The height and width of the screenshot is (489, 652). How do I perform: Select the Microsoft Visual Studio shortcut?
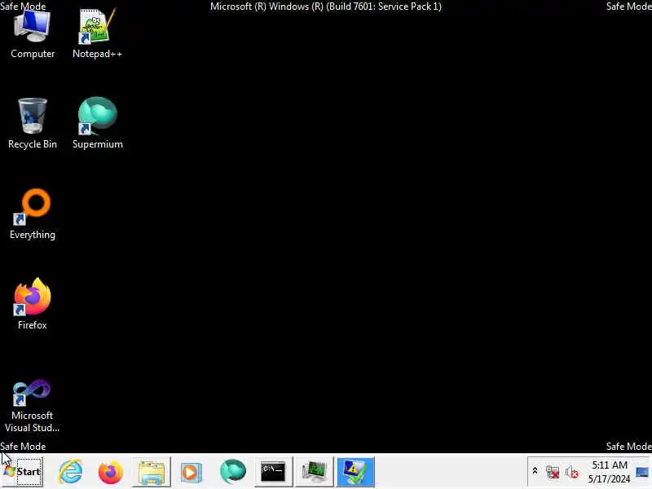[32, 406]
